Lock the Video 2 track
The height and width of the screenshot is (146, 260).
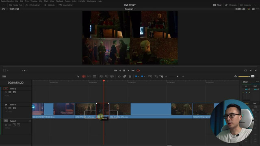[6, 92]
